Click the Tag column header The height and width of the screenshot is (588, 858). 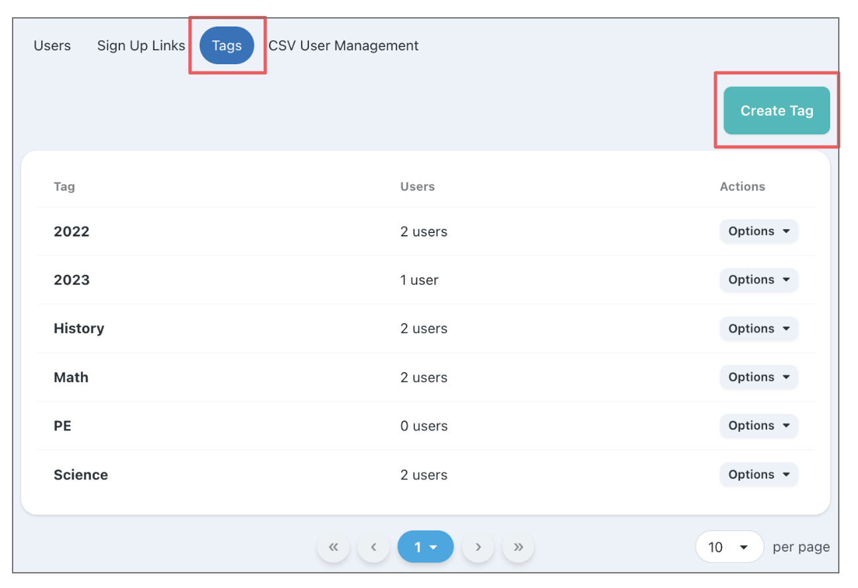coord(64,187)
